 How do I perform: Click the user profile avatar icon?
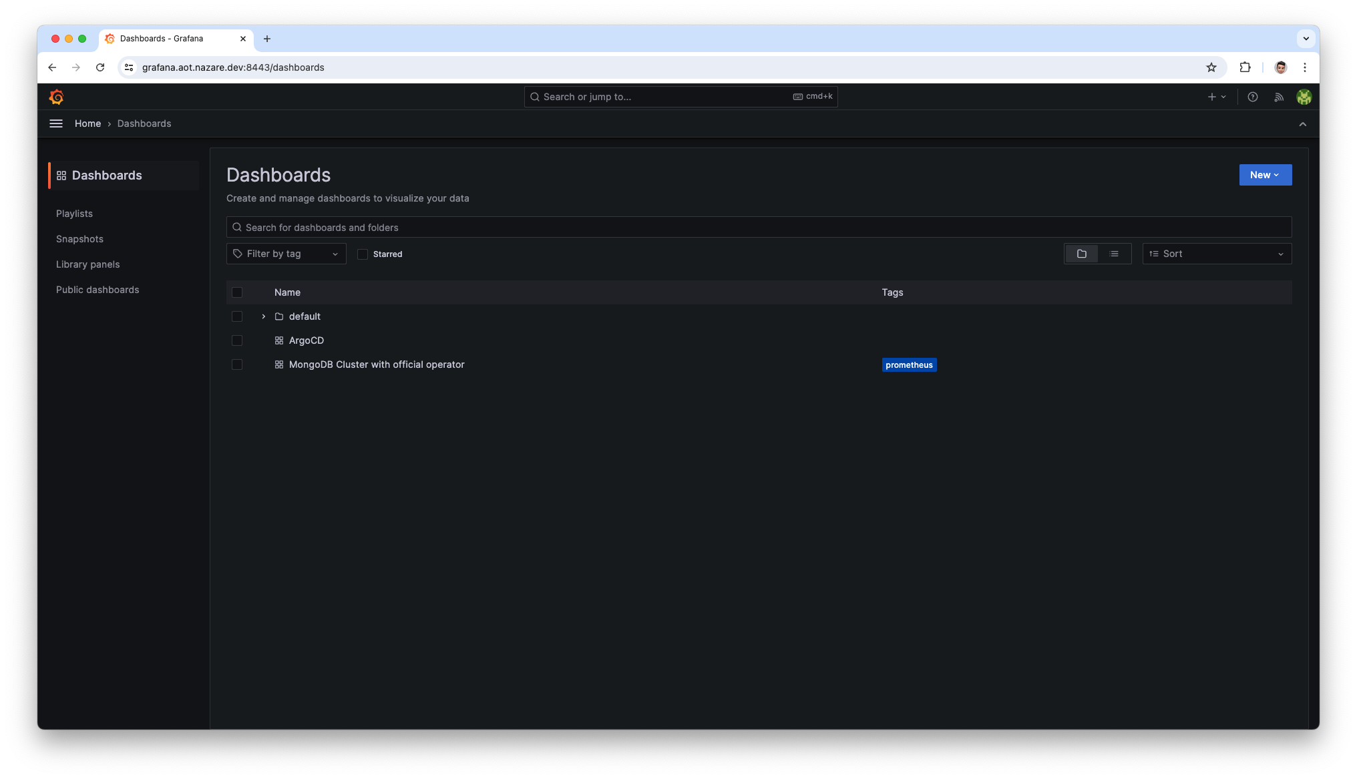coord(1303,97)
